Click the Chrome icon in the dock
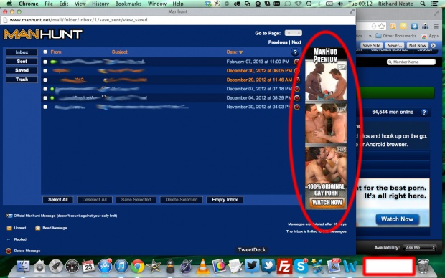 tap(138, 267)
